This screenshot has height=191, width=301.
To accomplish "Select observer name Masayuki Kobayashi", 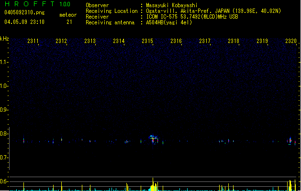I will pos(172,5).
